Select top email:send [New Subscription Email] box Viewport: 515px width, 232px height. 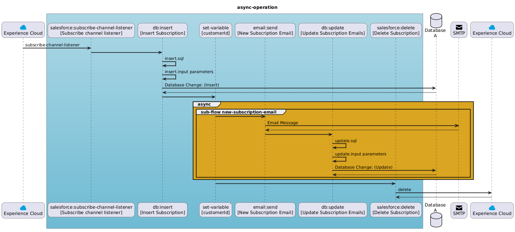point(265,30)
